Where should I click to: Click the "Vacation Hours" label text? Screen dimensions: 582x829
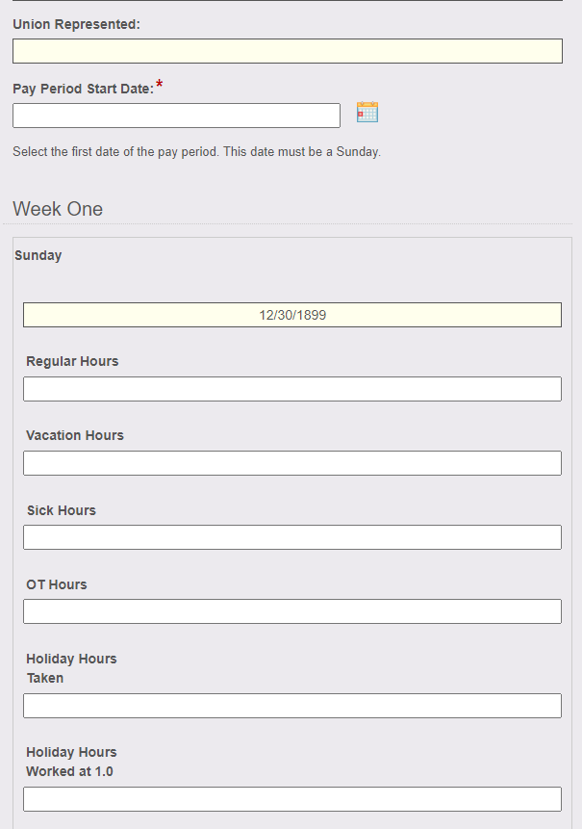click(x=75, y=435)
